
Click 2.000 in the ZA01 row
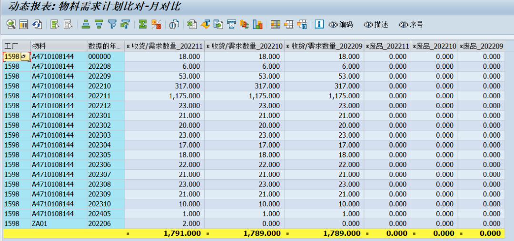tap(164, 224)
